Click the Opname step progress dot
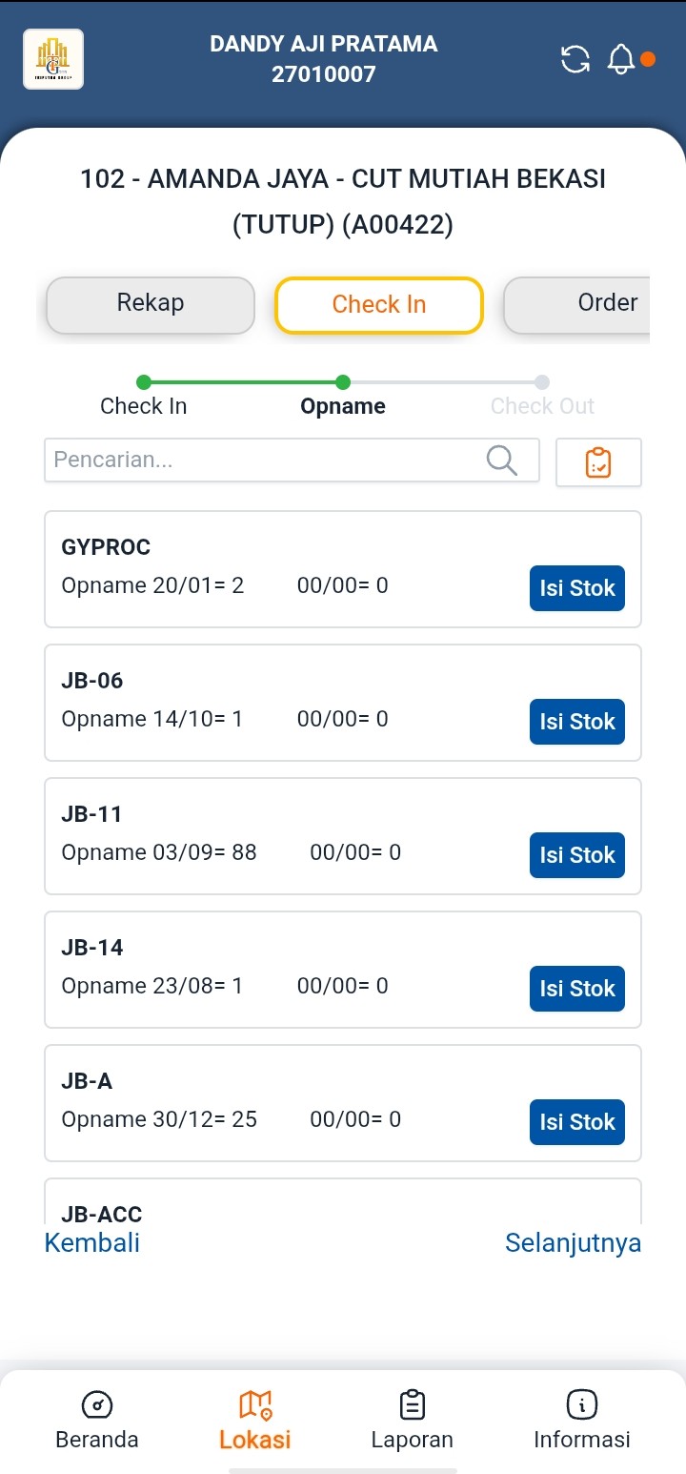 [x=343, y=382]
